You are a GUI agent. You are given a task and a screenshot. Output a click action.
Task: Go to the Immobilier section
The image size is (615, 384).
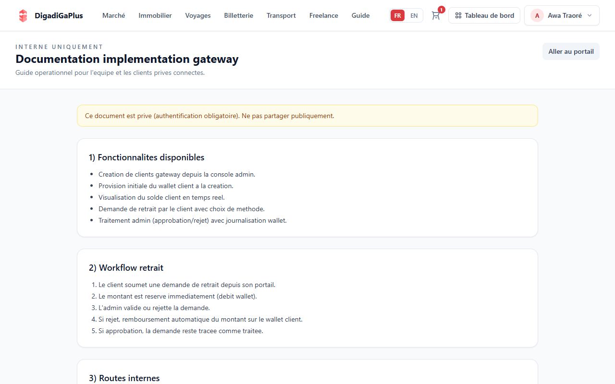pyautogui.click(x=155, y=15)
